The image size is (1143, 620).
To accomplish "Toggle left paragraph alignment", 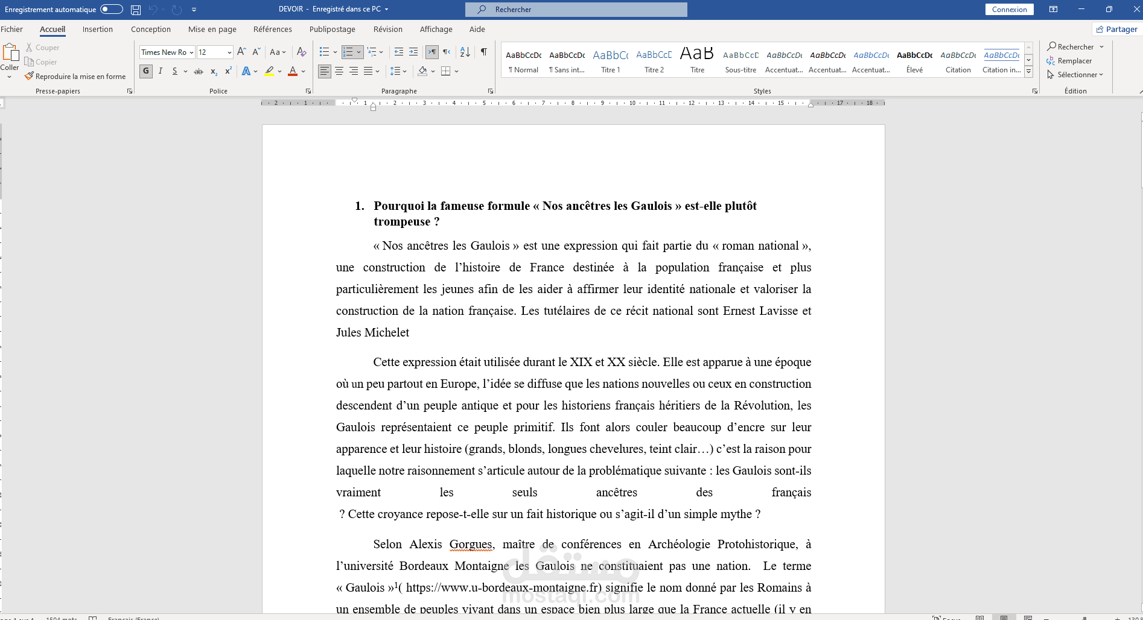I will pos(325,71).
